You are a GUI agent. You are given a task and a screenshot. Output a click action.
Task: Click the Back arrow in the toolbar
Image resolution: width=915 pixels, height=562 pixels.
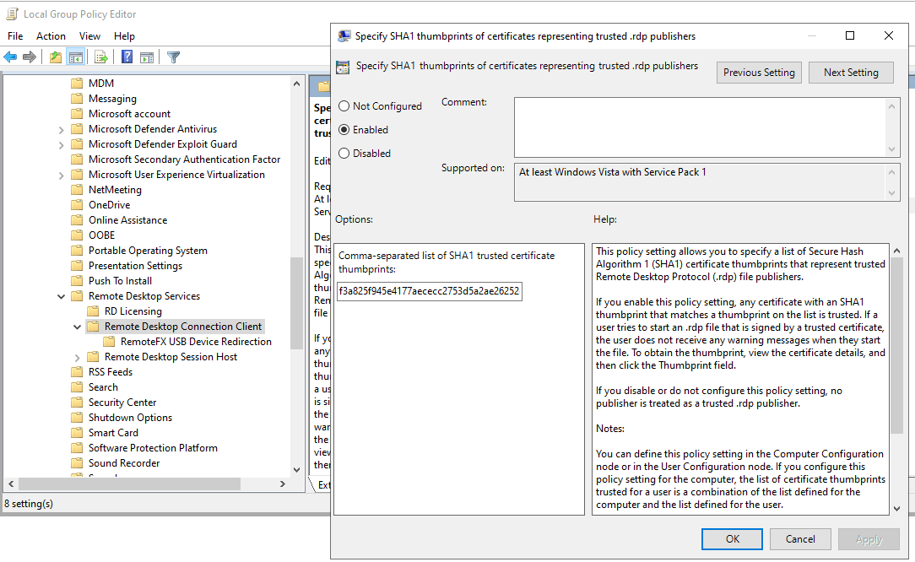tap(10, 57)
